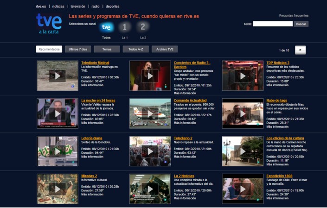Click Más información under Nube de tags

click(277, 126)
